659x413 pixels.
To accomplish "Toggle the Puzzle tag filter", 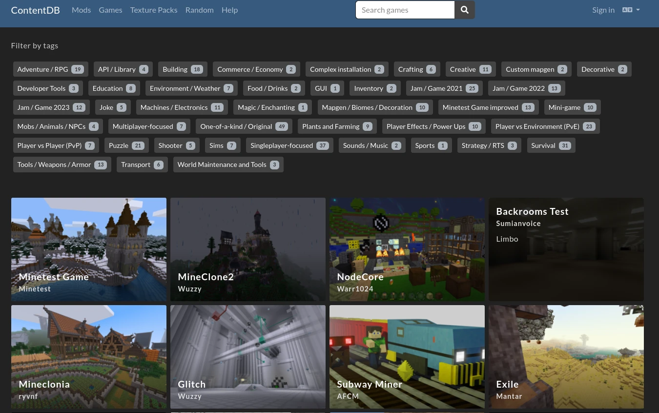I will click(126, 145).
